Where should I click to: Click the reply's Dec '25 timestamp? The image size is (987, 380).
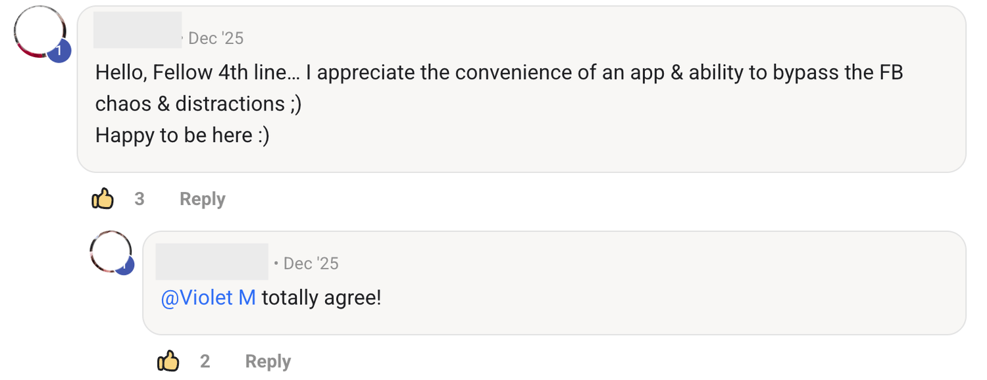[x=311, y=264]
